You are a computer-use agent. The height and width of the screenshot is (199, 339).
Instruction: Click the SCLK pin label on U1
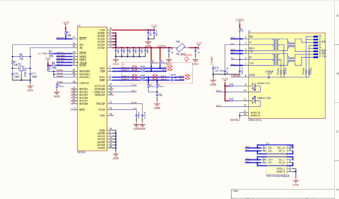point(83,62)
